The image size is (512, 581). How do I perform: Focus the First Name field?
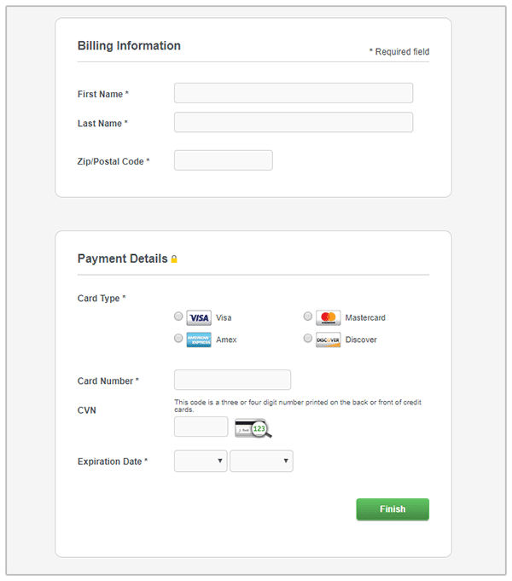tap(294, 93)
